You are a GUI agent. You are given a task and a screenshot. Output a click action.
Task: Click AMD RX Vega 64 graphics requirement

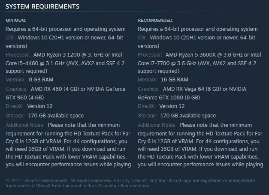point(205,89)
